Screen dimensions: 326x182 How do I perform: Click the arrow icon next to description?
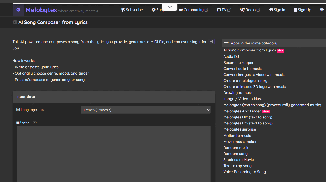pyautogui.click(x=211, y=41)
